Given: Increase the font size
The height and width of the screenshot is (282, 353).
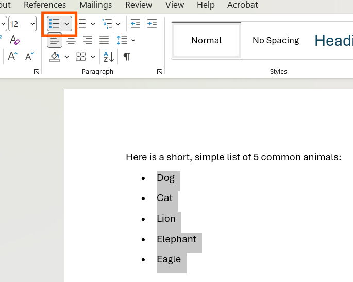Looking at the screenshot, I should pyautogui.click(x=12, y=56).
